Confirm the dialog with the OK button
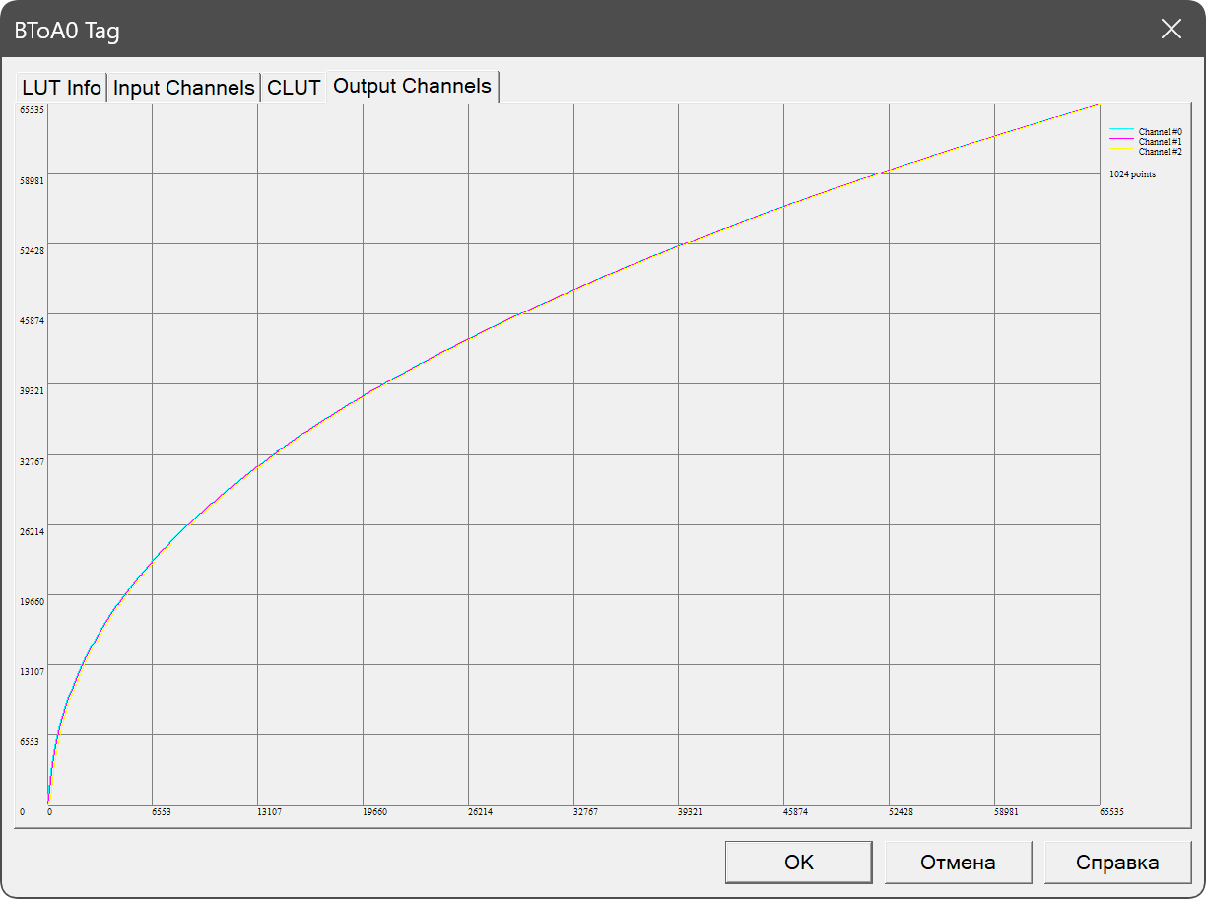This screenshot has height=899, width=1206. (x=798, y=863)
